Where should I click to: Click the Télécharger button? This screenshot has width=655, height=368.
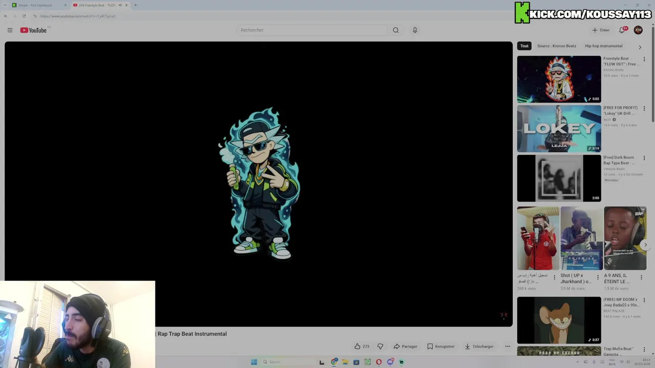[x=479, y=347]
